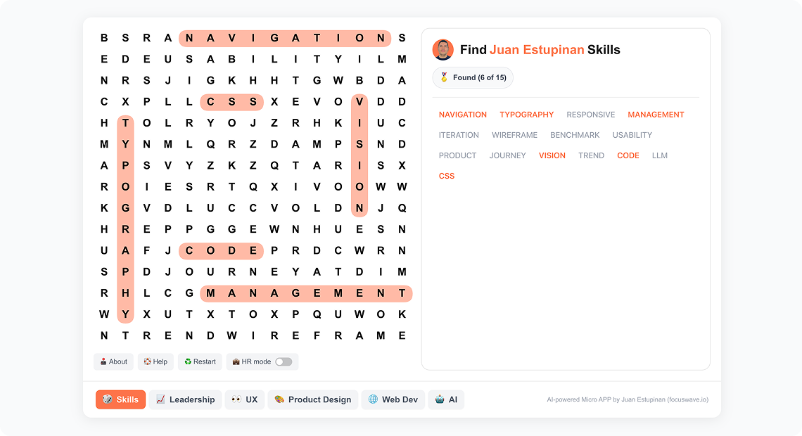
Task: Click the globe icon next to Web Dev
Action: [374, 399]
